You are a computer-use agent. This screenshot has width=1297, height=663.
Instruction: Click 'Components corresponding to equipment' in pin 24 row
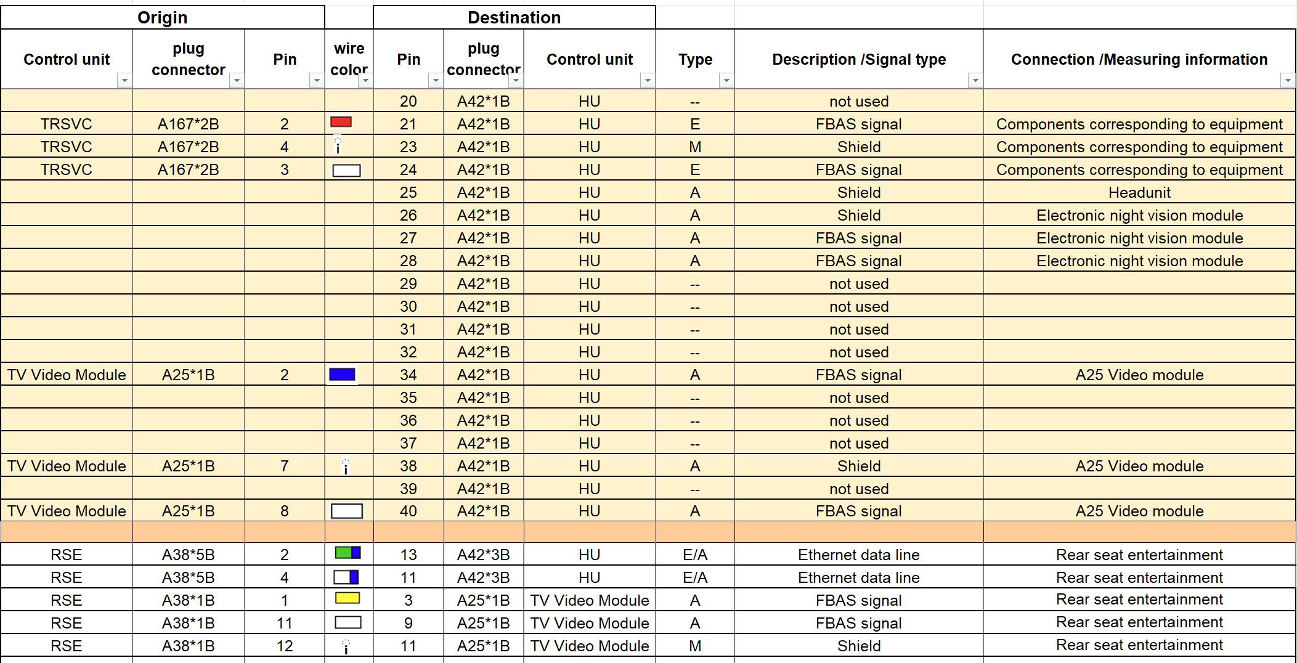pos(1139,169)
